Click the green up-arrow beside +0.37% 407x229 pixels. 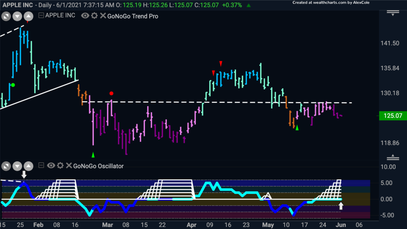(249, 5)
